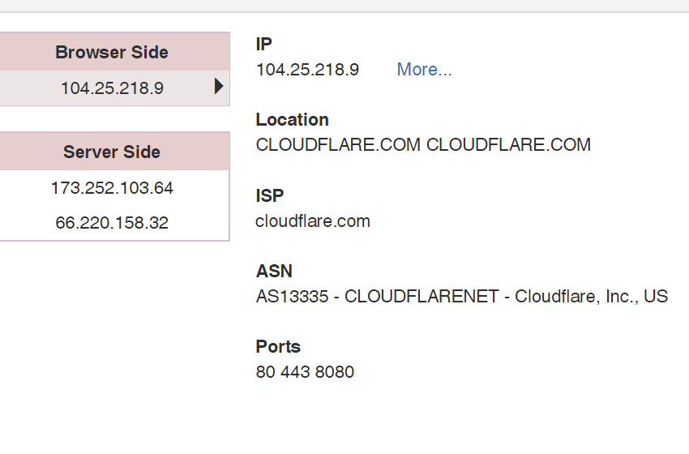The width and height of the screenshot is (689, 454).
Task: Click the Browser Side section header
Action: (x=112, y=53)
